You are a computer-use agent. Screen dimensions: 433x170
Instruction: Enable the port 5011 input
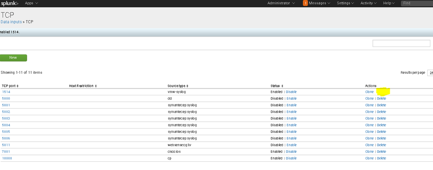click(x=292, y=145)
